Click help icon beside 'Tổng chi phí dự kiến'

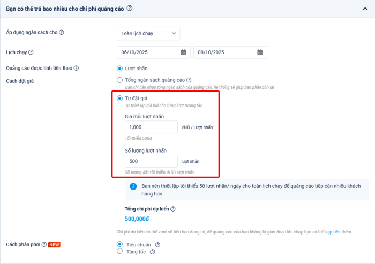point(173,209)
